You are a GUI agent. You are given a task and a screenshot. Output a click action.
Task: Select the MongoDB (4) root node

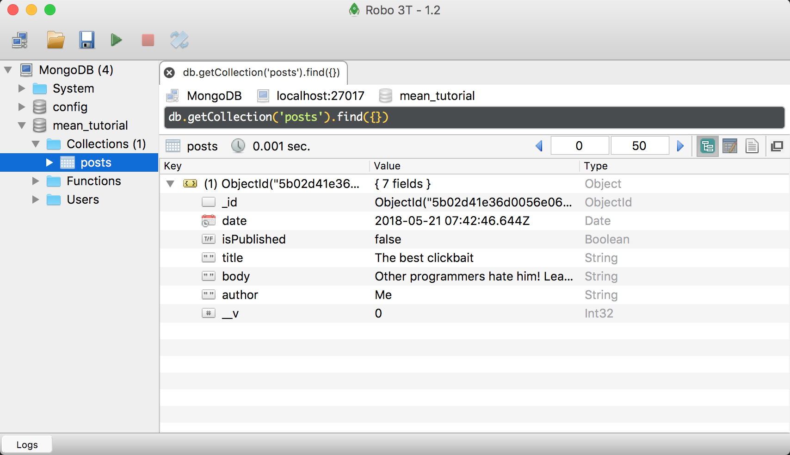click(x=76, y=70)
